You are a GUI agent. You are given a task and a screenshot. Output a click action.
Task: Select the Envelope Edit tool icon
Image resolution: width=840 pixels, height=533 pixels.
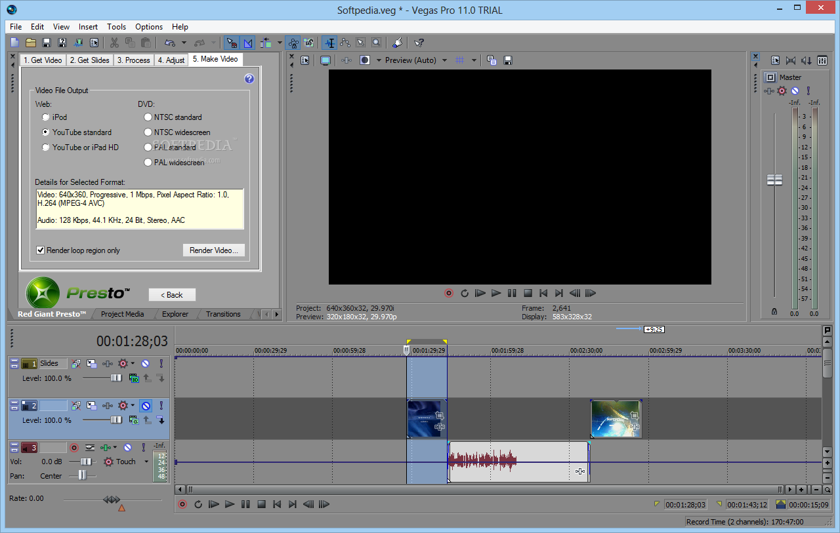pos(345,43)
